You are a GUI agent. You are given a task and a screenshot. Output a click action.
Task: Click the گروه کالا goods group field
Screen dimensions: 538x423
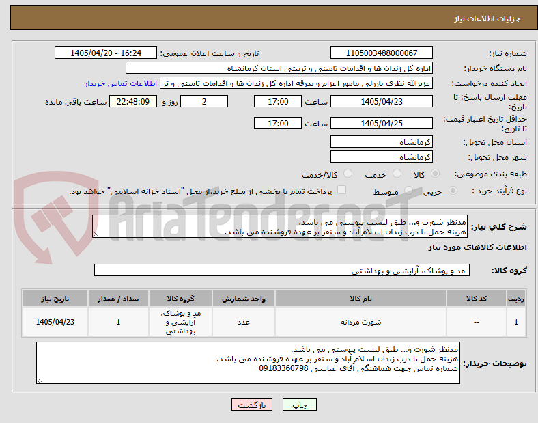pyautogui.click(x=282, y=270)
